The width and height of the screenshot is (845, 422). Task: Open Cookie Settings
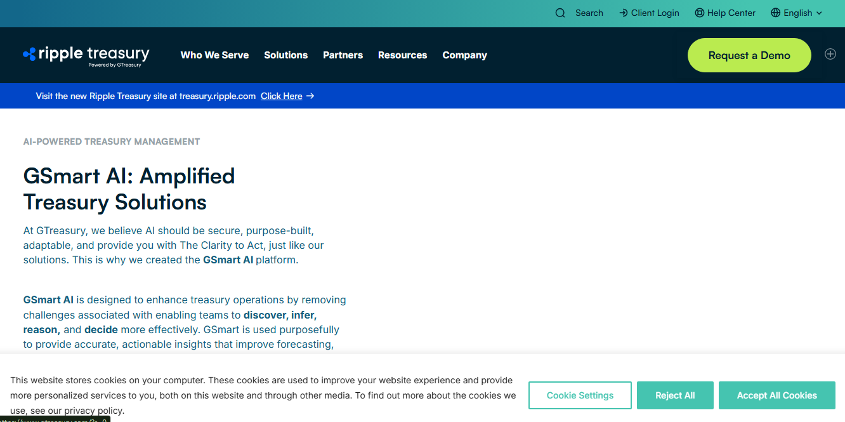click(580, 395)
